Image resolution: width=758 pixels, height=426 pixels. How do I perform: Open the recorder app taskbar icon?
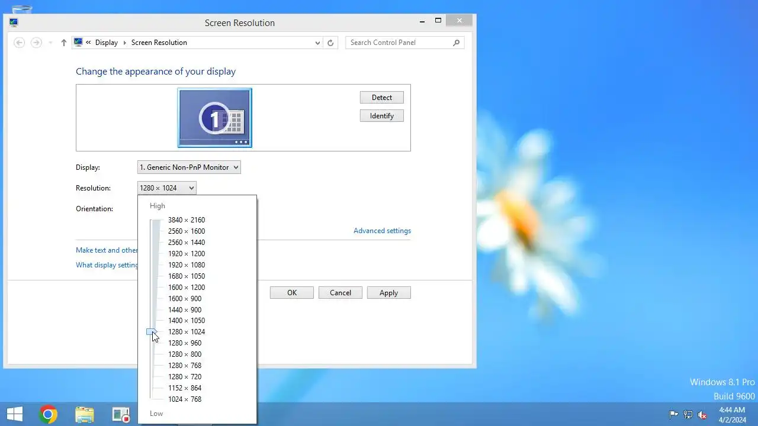pyautogui.click(x=121, y=415)
